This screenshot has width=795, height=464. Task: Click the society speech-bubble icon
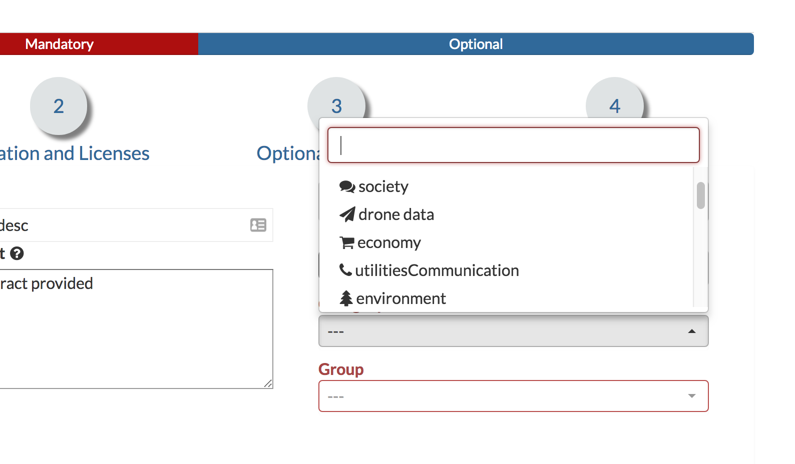click(x=347, y=186)
